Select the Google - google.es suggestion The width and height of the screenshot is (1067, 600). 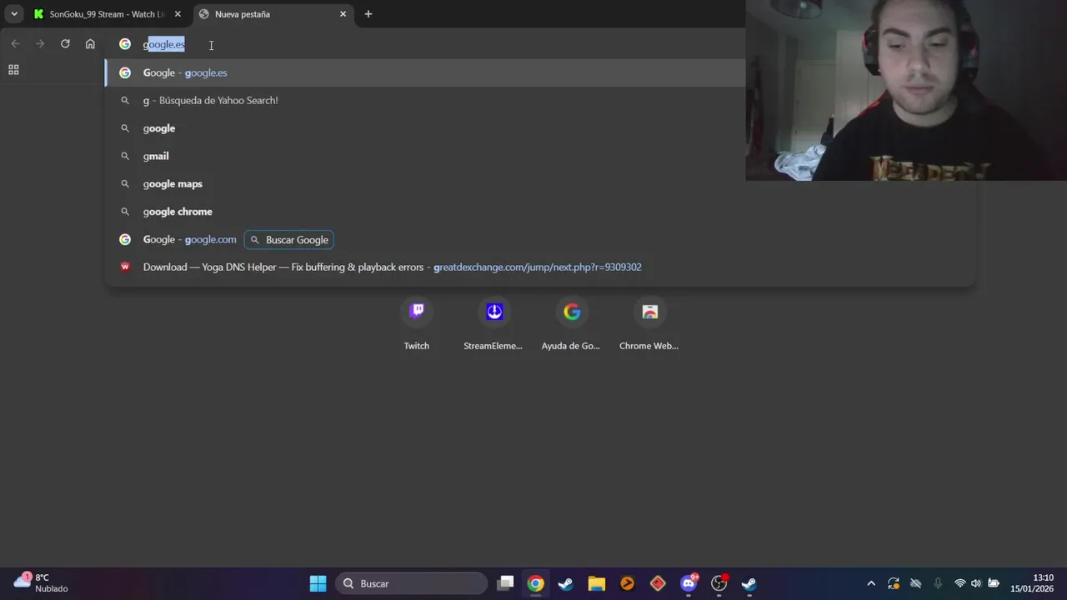click(425, 72)
